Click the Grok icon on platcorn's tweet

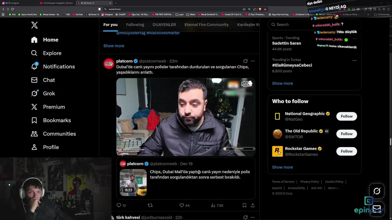pos(245,61)
